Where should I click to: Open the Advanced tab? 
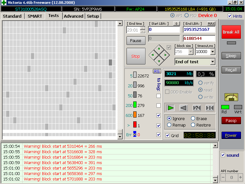click(73, 16)
